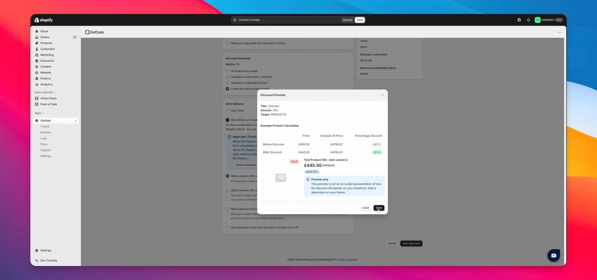Click the Unsaved changes alert icon
Image resolution: width=597 pixels, height=280 pixels.
click(235, 20)
